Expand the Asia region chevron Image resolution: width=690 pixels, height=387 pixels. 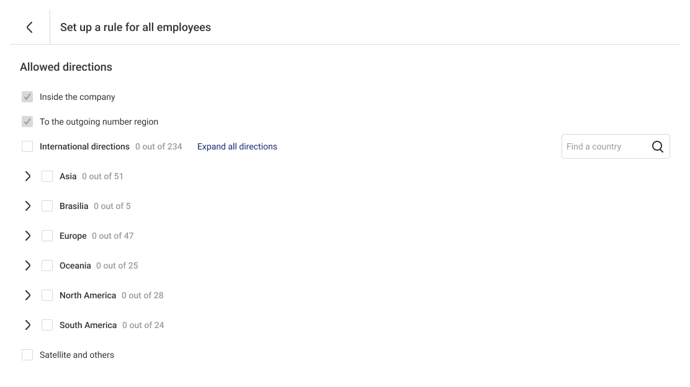pyautogui.click(x=28, y=176)
